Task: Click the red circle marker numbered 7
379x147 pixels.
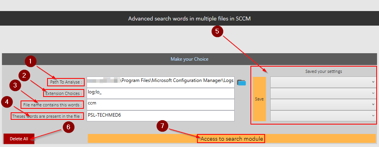Action: (162, 126)
